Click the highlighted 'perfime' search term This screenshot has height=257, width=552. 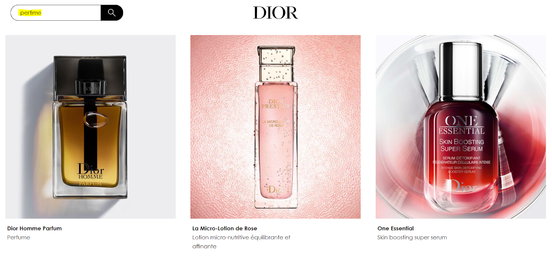pos(30,13)
